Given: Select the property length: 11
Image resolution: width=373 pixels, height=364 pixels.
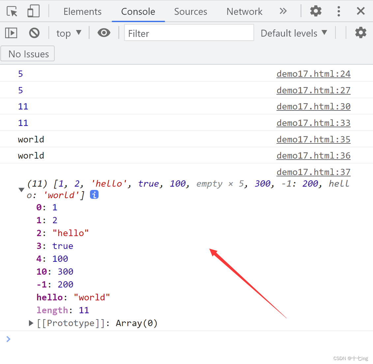Looking at the screenshot, I should 63,310.
